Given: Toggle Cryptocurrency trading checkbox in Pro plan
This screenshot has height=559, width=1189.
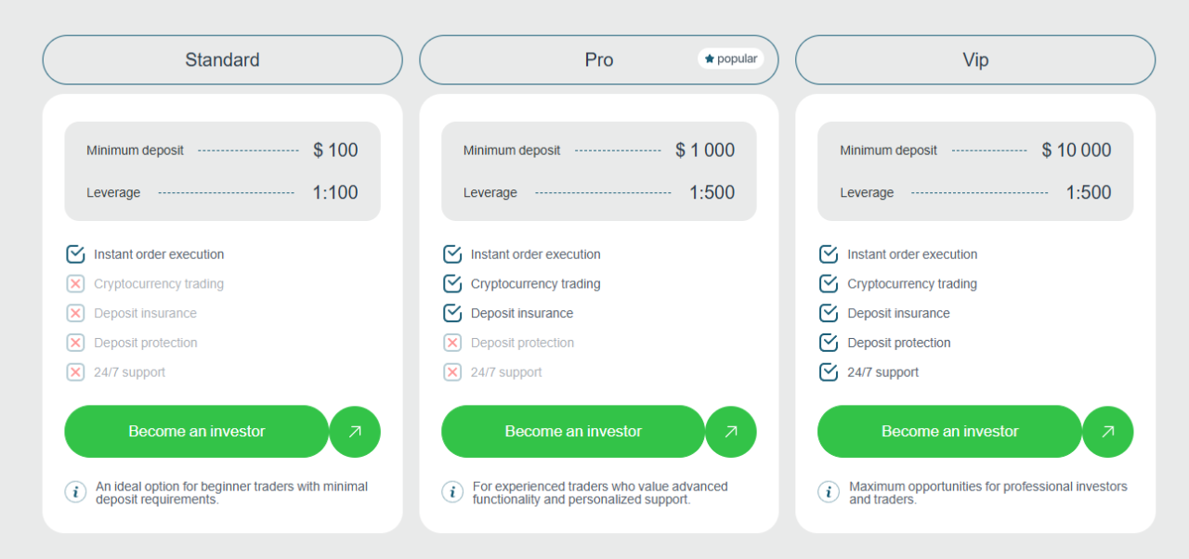Looking at the screenshot, I should coord(452,284).
